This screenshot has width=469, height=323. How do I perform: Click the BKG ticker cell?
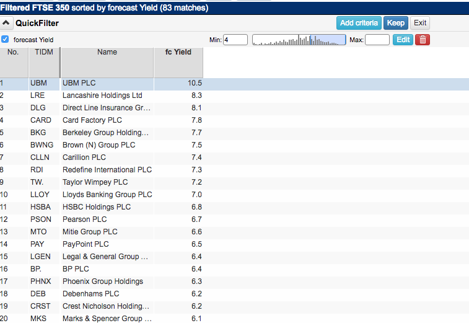pyautogui.click(x=44, y=133)
